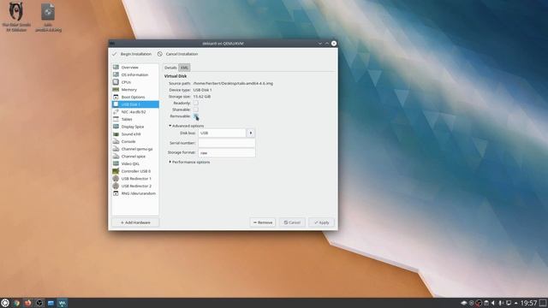
Task: Open the Chrome icon in the taskbar
Action: pos(16,303)
